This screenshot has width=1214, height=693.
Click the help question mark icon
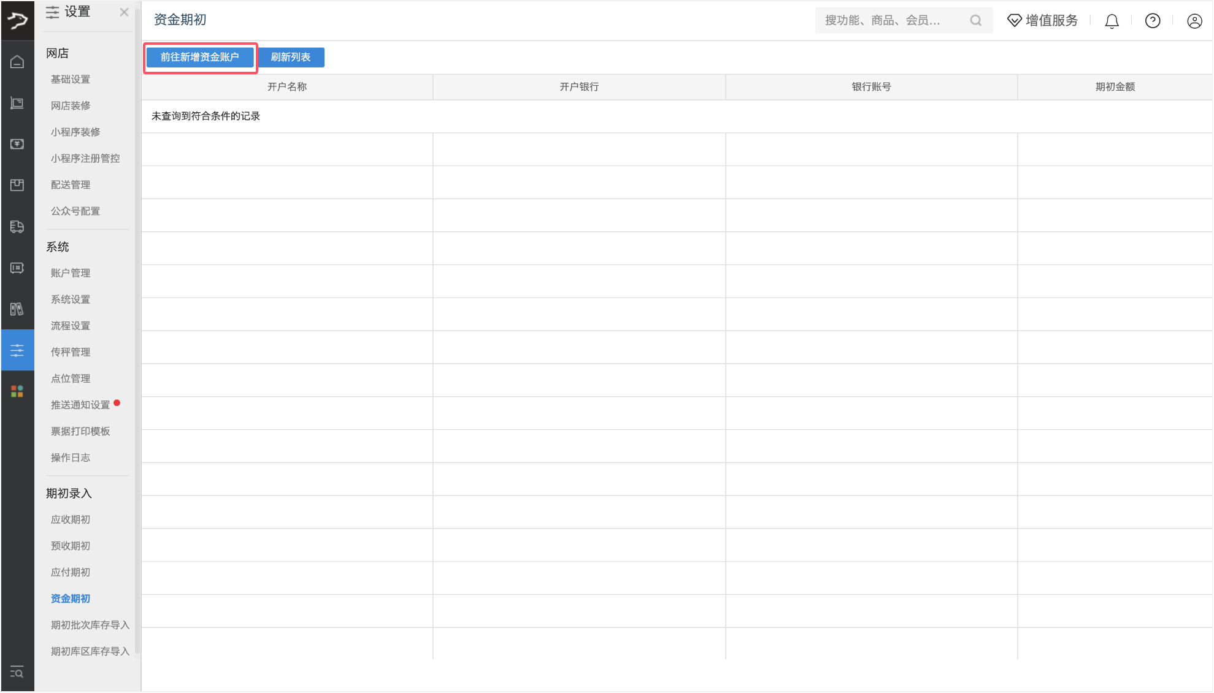pos(1153,21)
